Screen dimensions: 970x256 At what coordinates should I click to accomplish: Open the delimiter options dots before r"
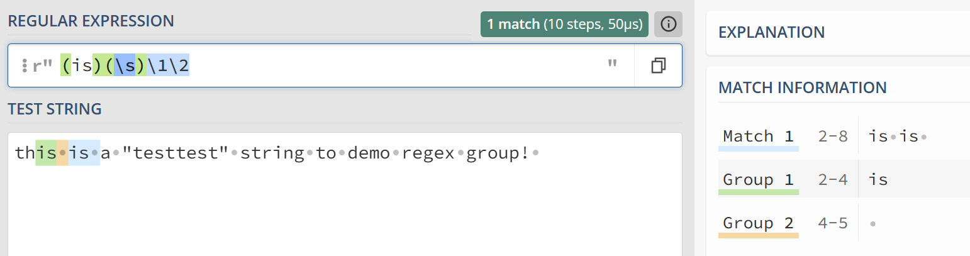coord(24,65)
